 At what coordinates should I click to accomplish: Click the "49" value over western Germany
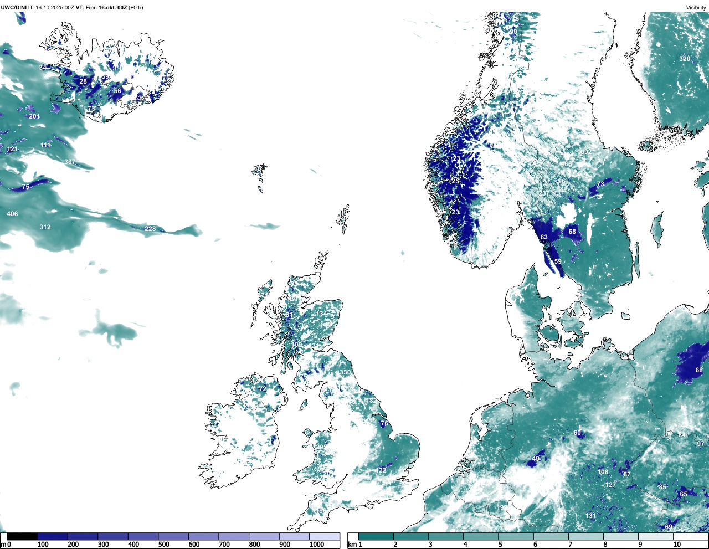536,459
